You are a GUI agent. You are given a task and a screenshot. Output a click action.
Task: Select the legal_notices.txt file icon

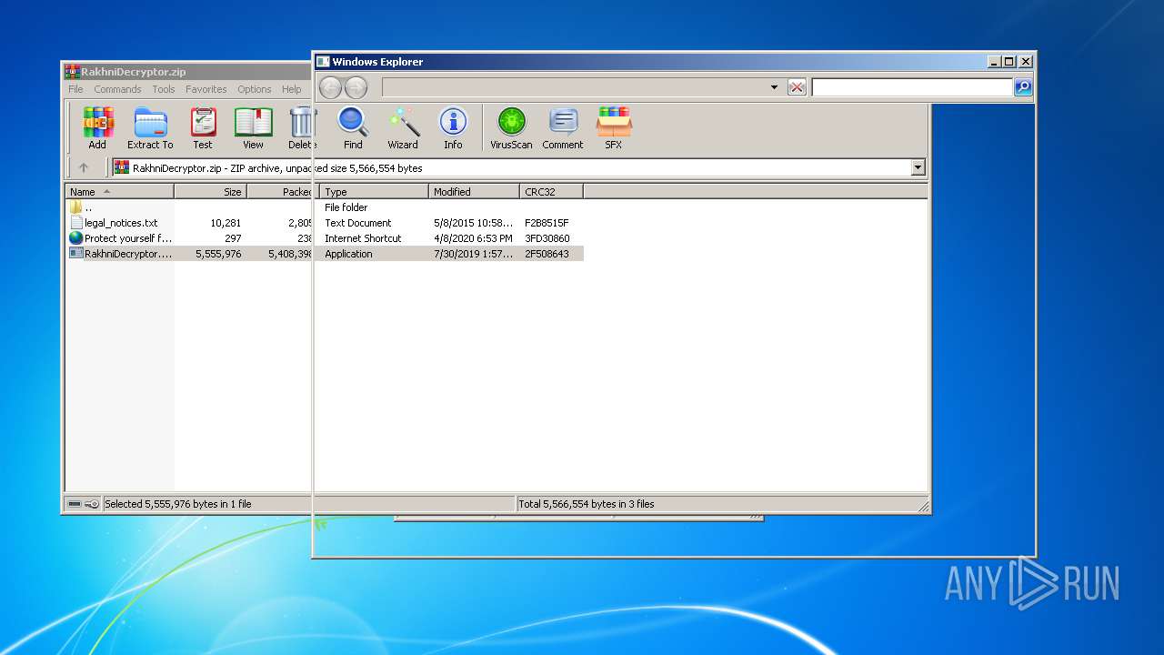[76, 223]
